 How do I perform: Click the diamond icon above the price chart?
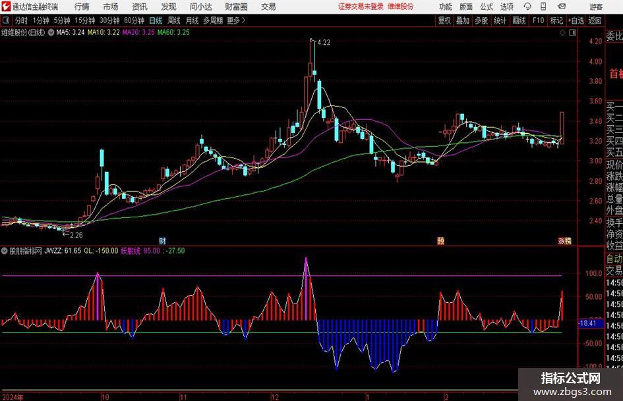point(562,33)
